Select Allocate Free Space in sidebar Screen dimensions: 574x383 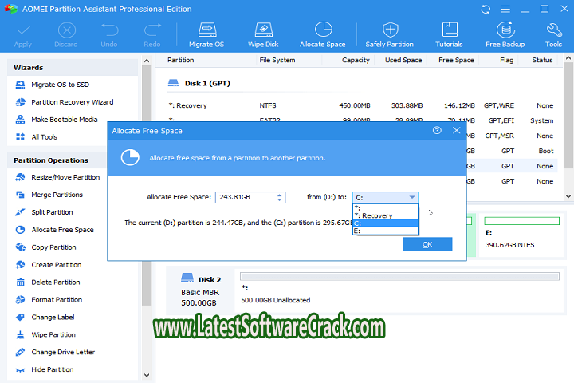(x=63, y=230)
